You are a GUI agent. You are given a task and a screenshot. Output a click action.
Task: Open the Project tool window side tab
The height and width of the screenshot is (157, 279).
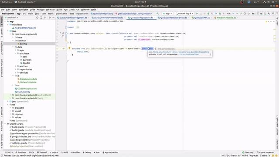[2, 20]
